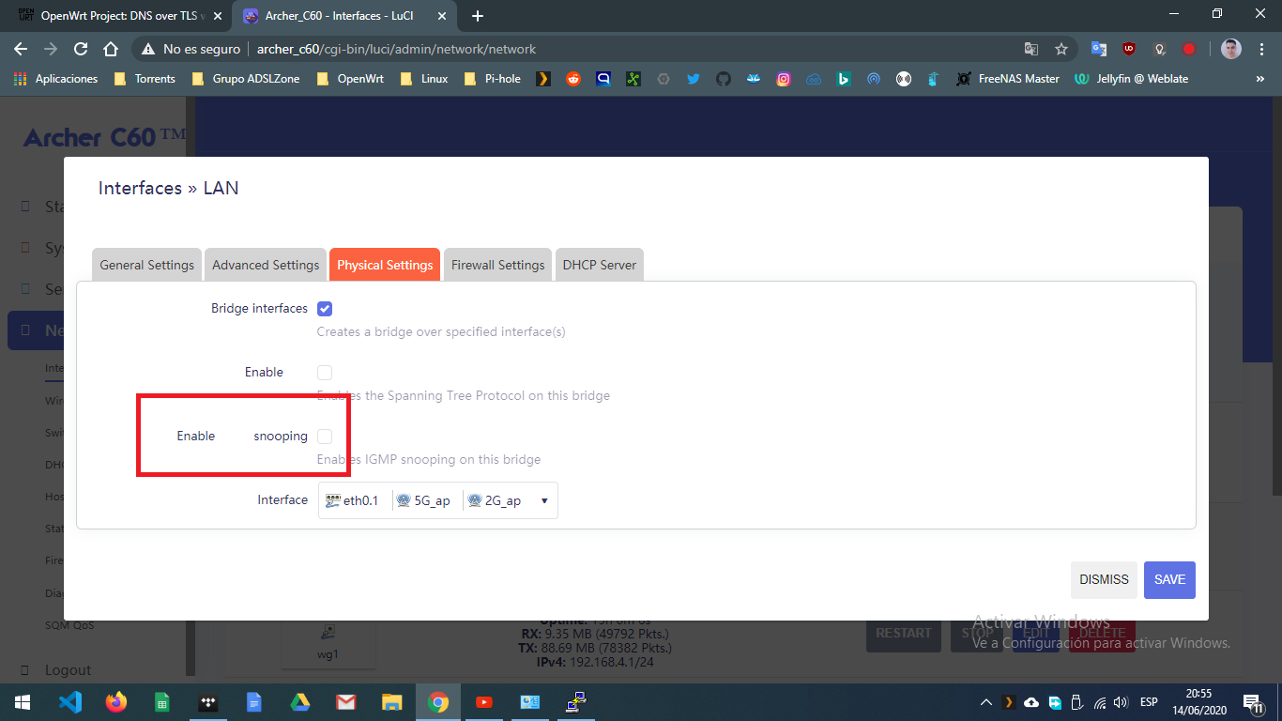
Task: Open the Twitter bookmark
Action: 693,79
